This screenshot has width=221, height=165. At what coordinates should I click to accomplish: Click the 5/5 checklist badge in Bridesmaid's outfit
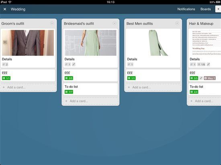pyautogui.click(x=69, y=78)
